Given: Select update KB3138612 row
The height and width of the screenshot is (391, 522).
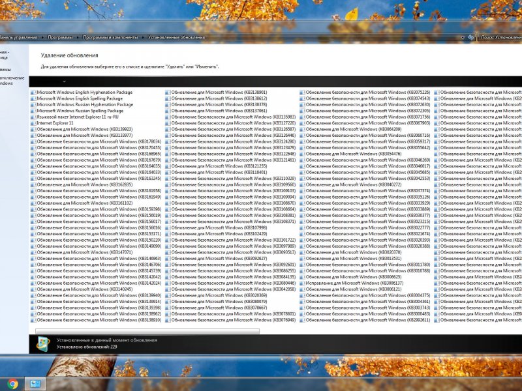Looking at the screenshot, I should point(216,99).
